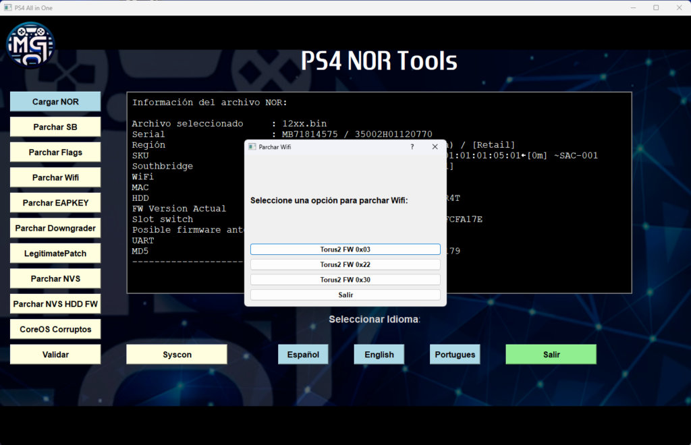
Task: Select the Parchar NVS HDD FW button
Action: point(55,304)
